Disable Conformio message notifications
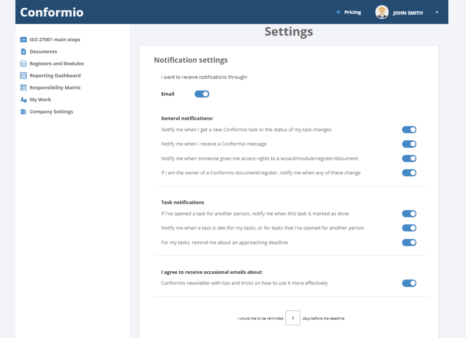466x338 pixels. (x=409, y=144)
